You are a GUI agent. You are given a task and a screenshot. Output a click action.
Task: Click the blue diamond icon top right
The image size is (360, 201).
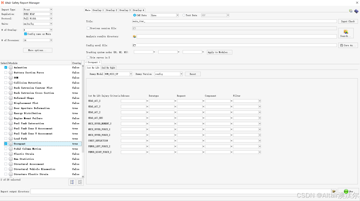[356, 11]
